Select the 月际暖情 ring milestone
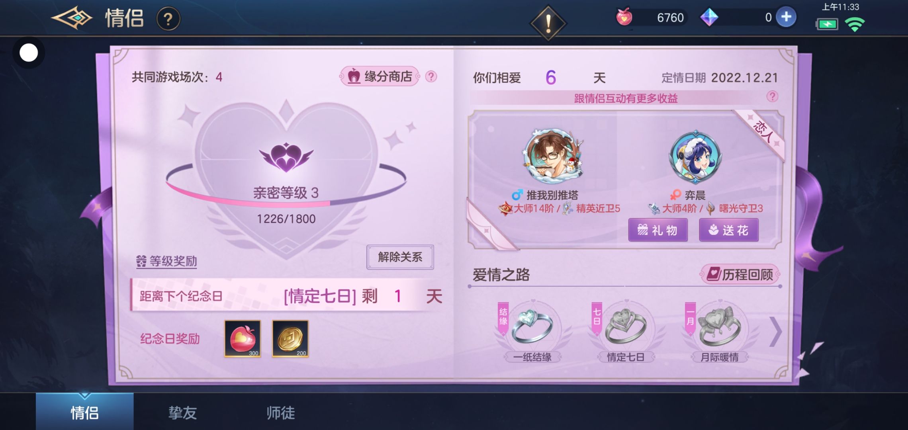This screenshot has height=430, width=908. [x=719, y=331]
